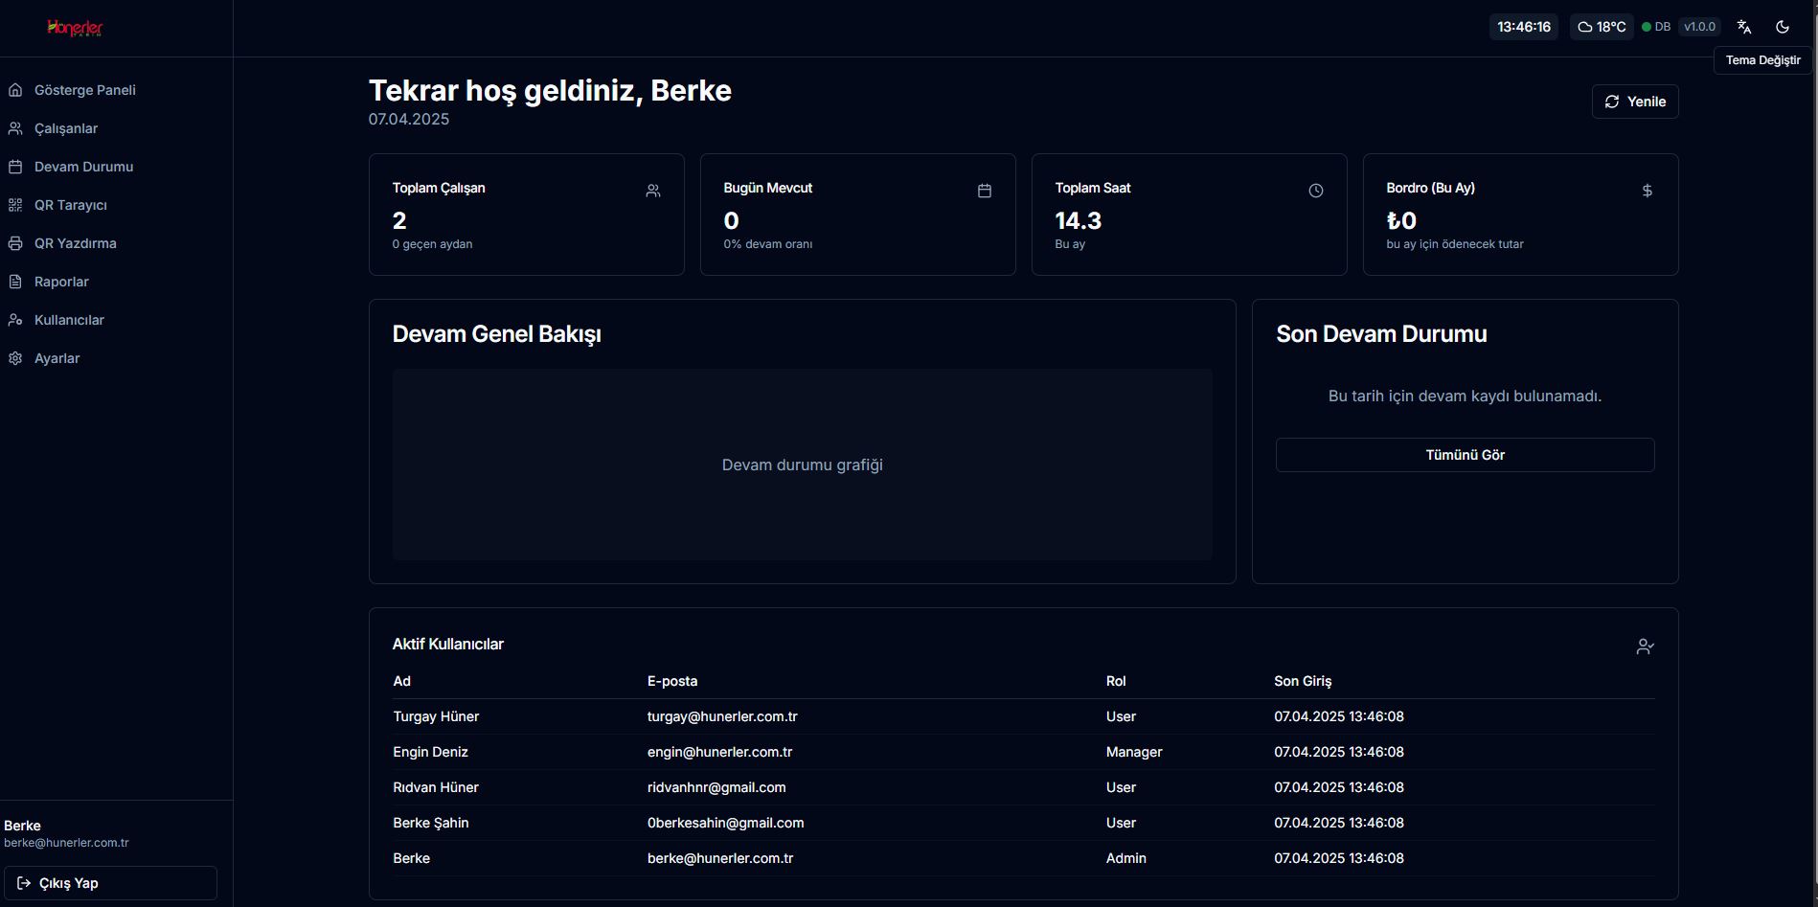The height and width of the screenshot is (907, 1818).
Task: Click the DB status indicator
Action: click(x=1656, y=27)
